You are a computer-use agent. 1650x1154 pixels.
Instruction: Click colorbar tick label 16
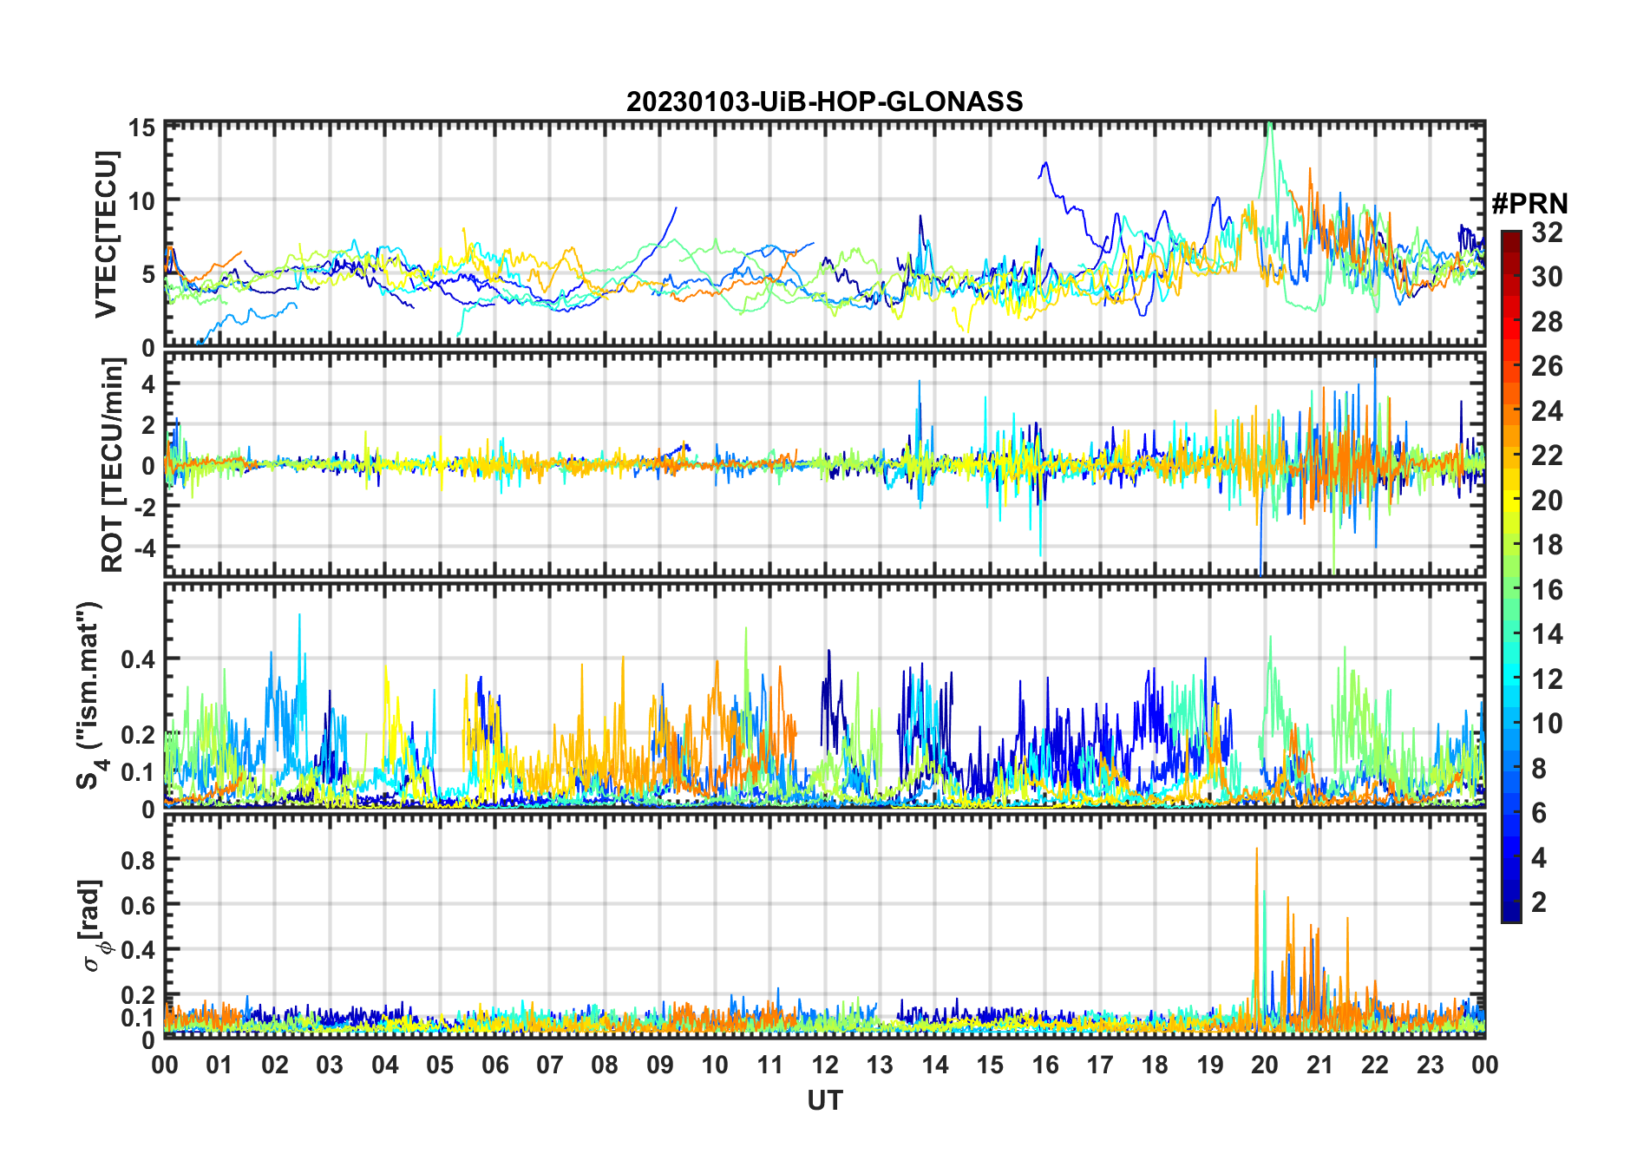tap(1547, 590)
